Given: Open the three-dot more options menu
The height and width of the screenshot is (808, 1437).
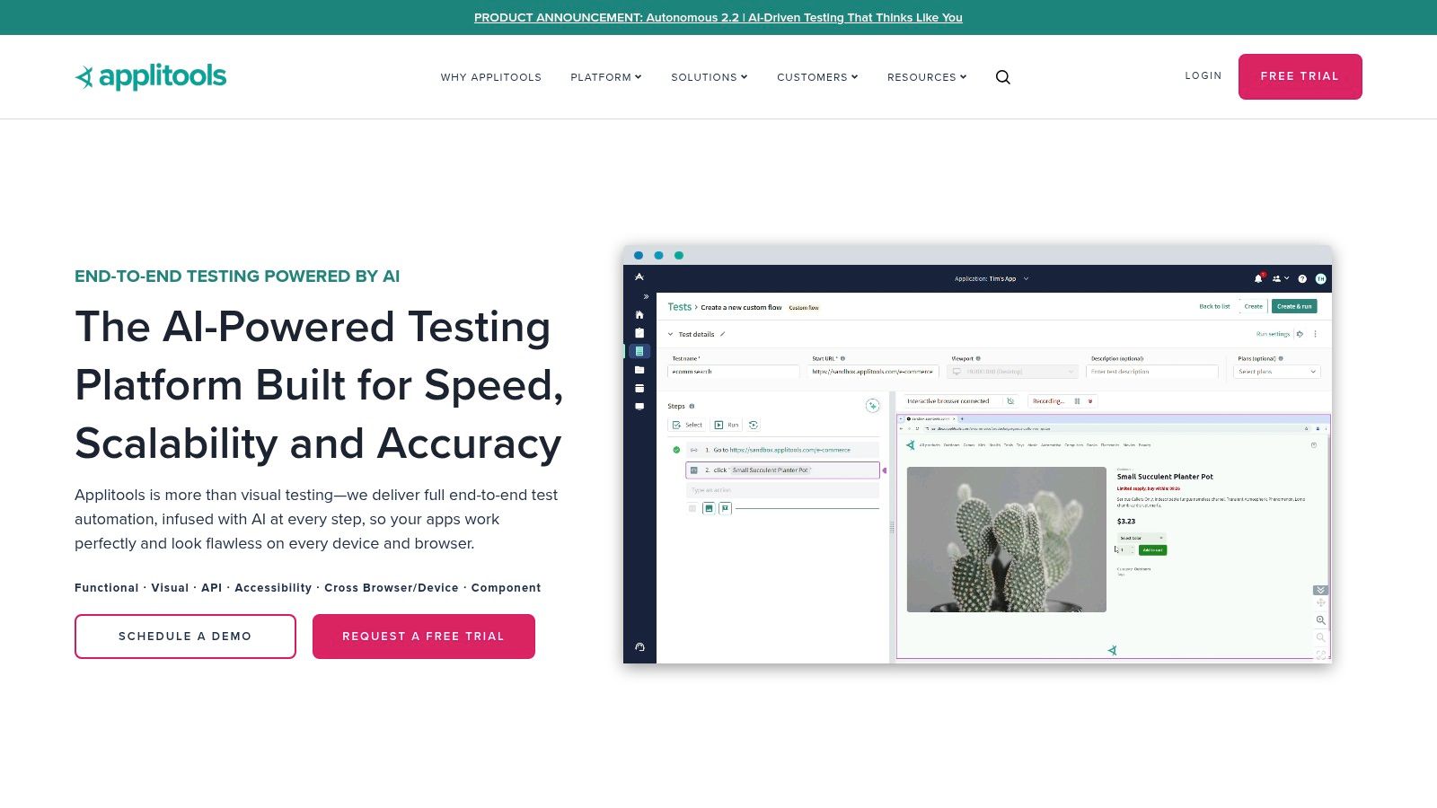Looking at the screenshot, I should click(1316, 334).
